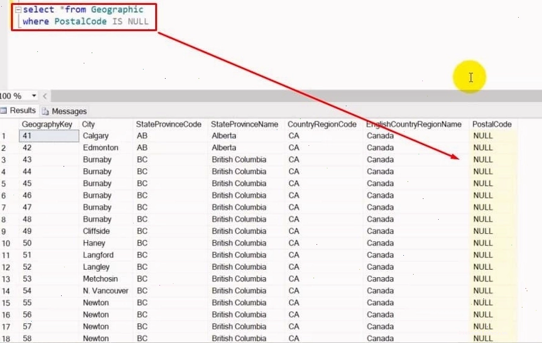Switch to the Results tab

[x=19, y=110]
